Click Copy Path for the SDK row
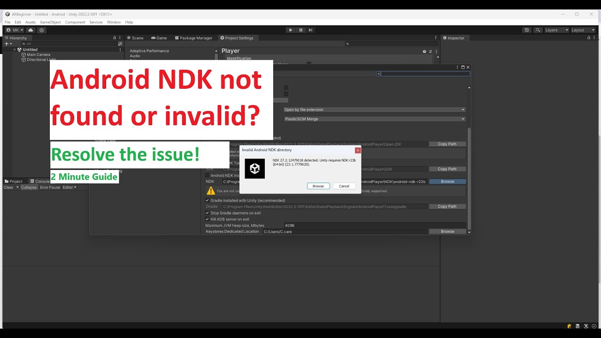 pos(447,169)
